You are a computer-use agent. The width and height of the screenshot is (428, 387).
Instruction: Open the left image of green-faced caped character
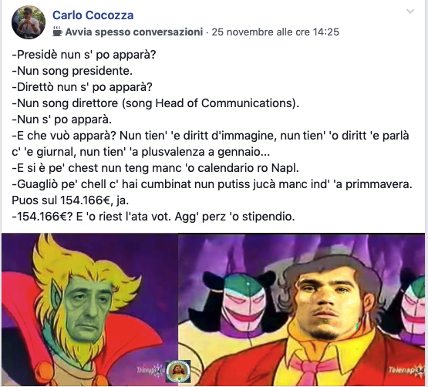89,309
